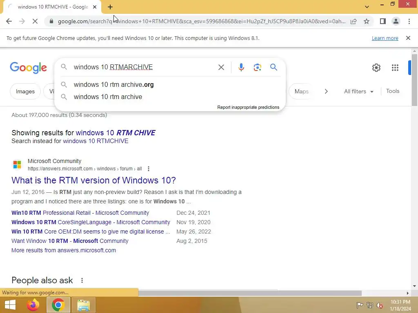Close the windows 10 RTMCHIVE tab
This screenshot has height=313, width=418.
[x=95, y=7]
